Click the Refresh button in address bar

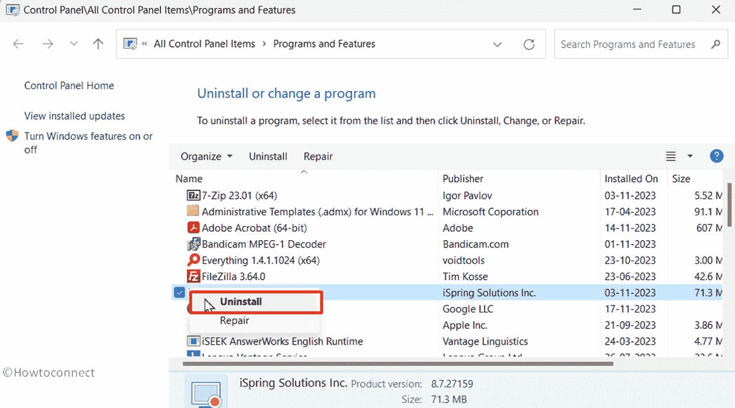pyautogui.click(x=529, y=44)
